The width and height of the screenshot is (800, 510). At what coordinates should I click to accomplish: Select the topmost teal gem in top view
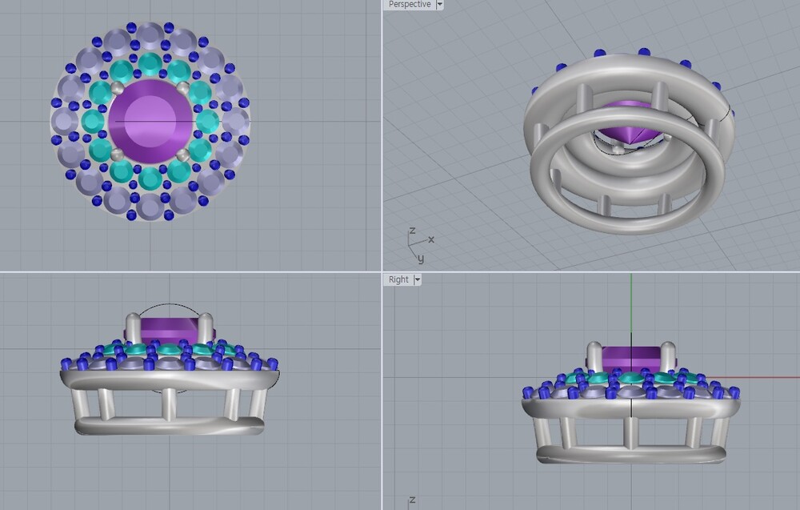click(x=150, y=63)
